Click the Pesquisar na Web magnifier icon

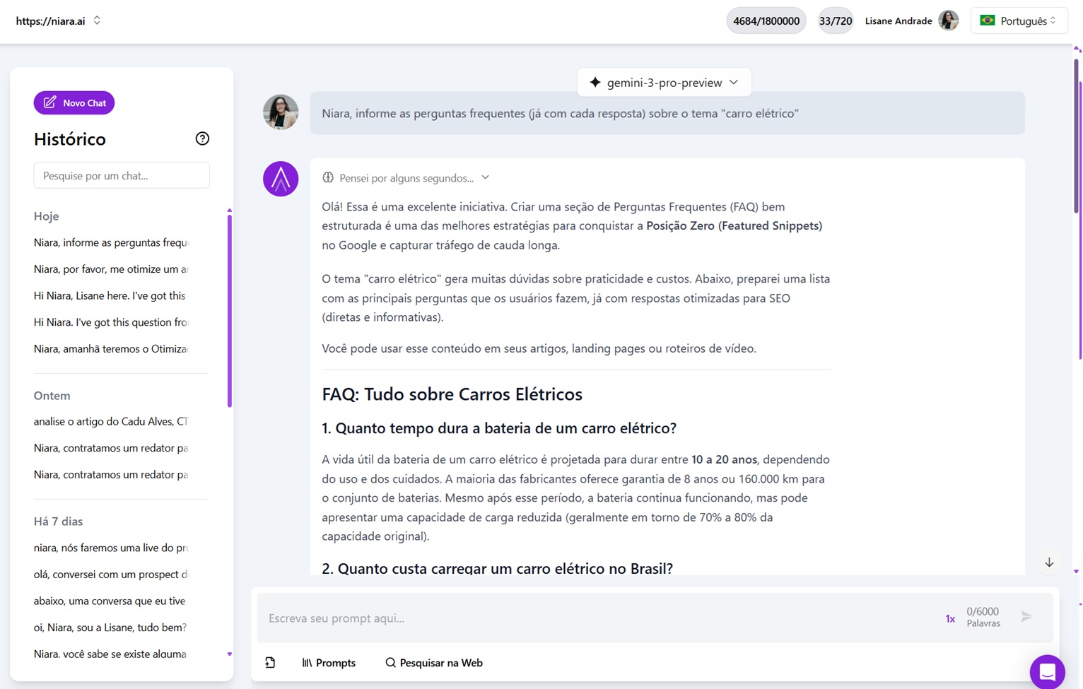point(390,663)
